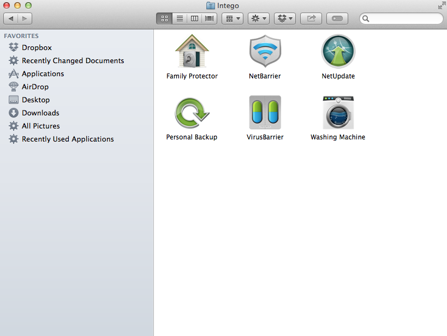
Task: Switch to Cover Flow view
Action: coord(209,19)
